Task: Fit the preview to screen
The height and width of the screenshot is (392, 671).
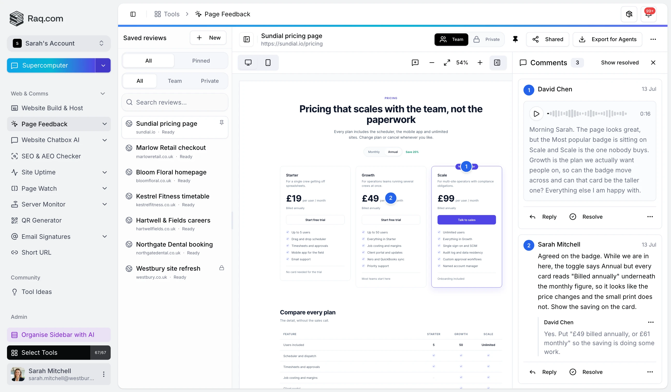Action: point(447,63)
